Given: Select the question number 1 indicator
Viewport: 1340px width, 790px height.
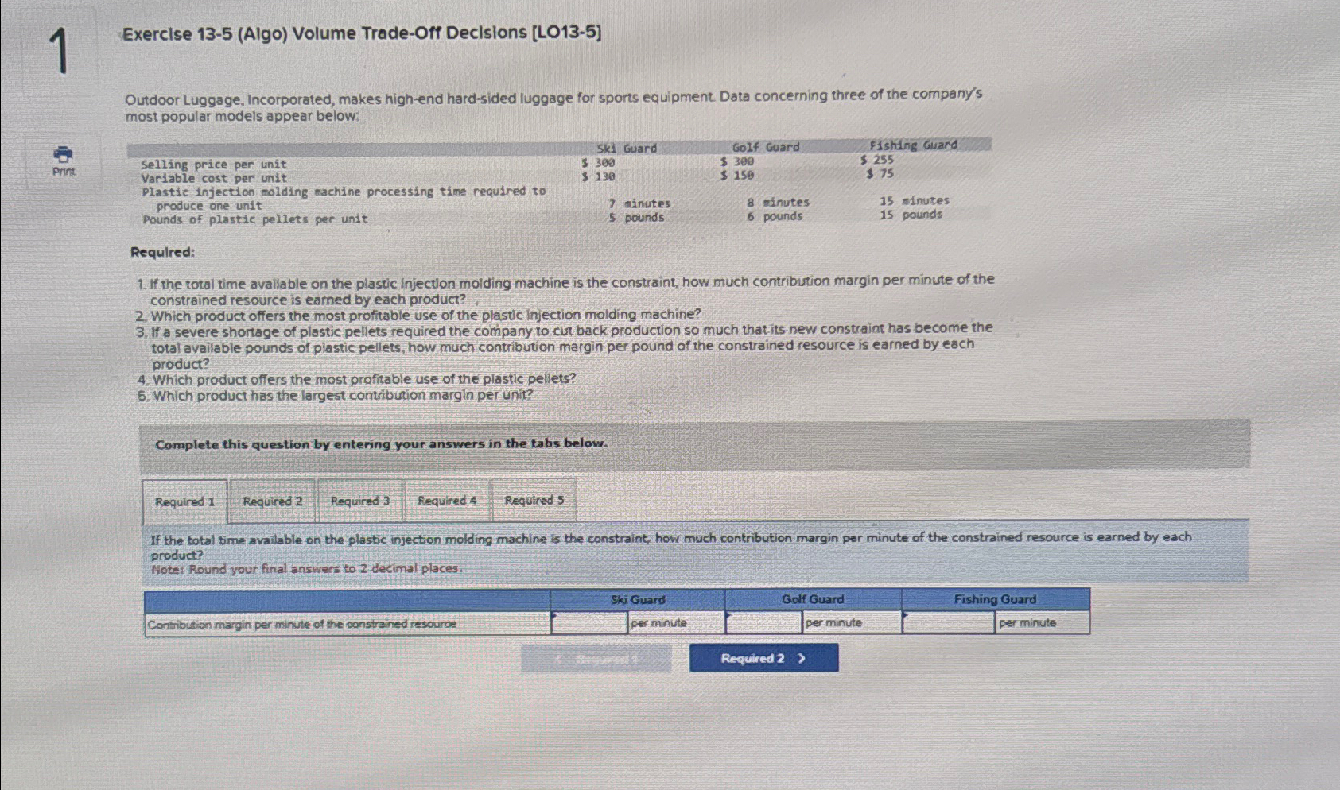Looking at the screenshot, I should click(60, 51).
